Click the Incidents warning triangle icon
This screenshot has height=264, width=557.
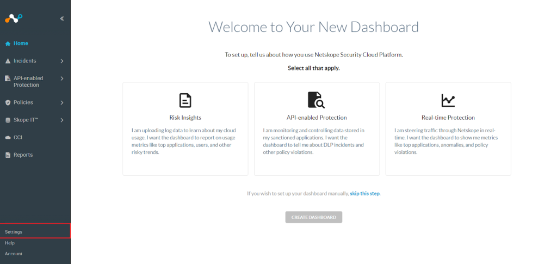click(8, 61)
